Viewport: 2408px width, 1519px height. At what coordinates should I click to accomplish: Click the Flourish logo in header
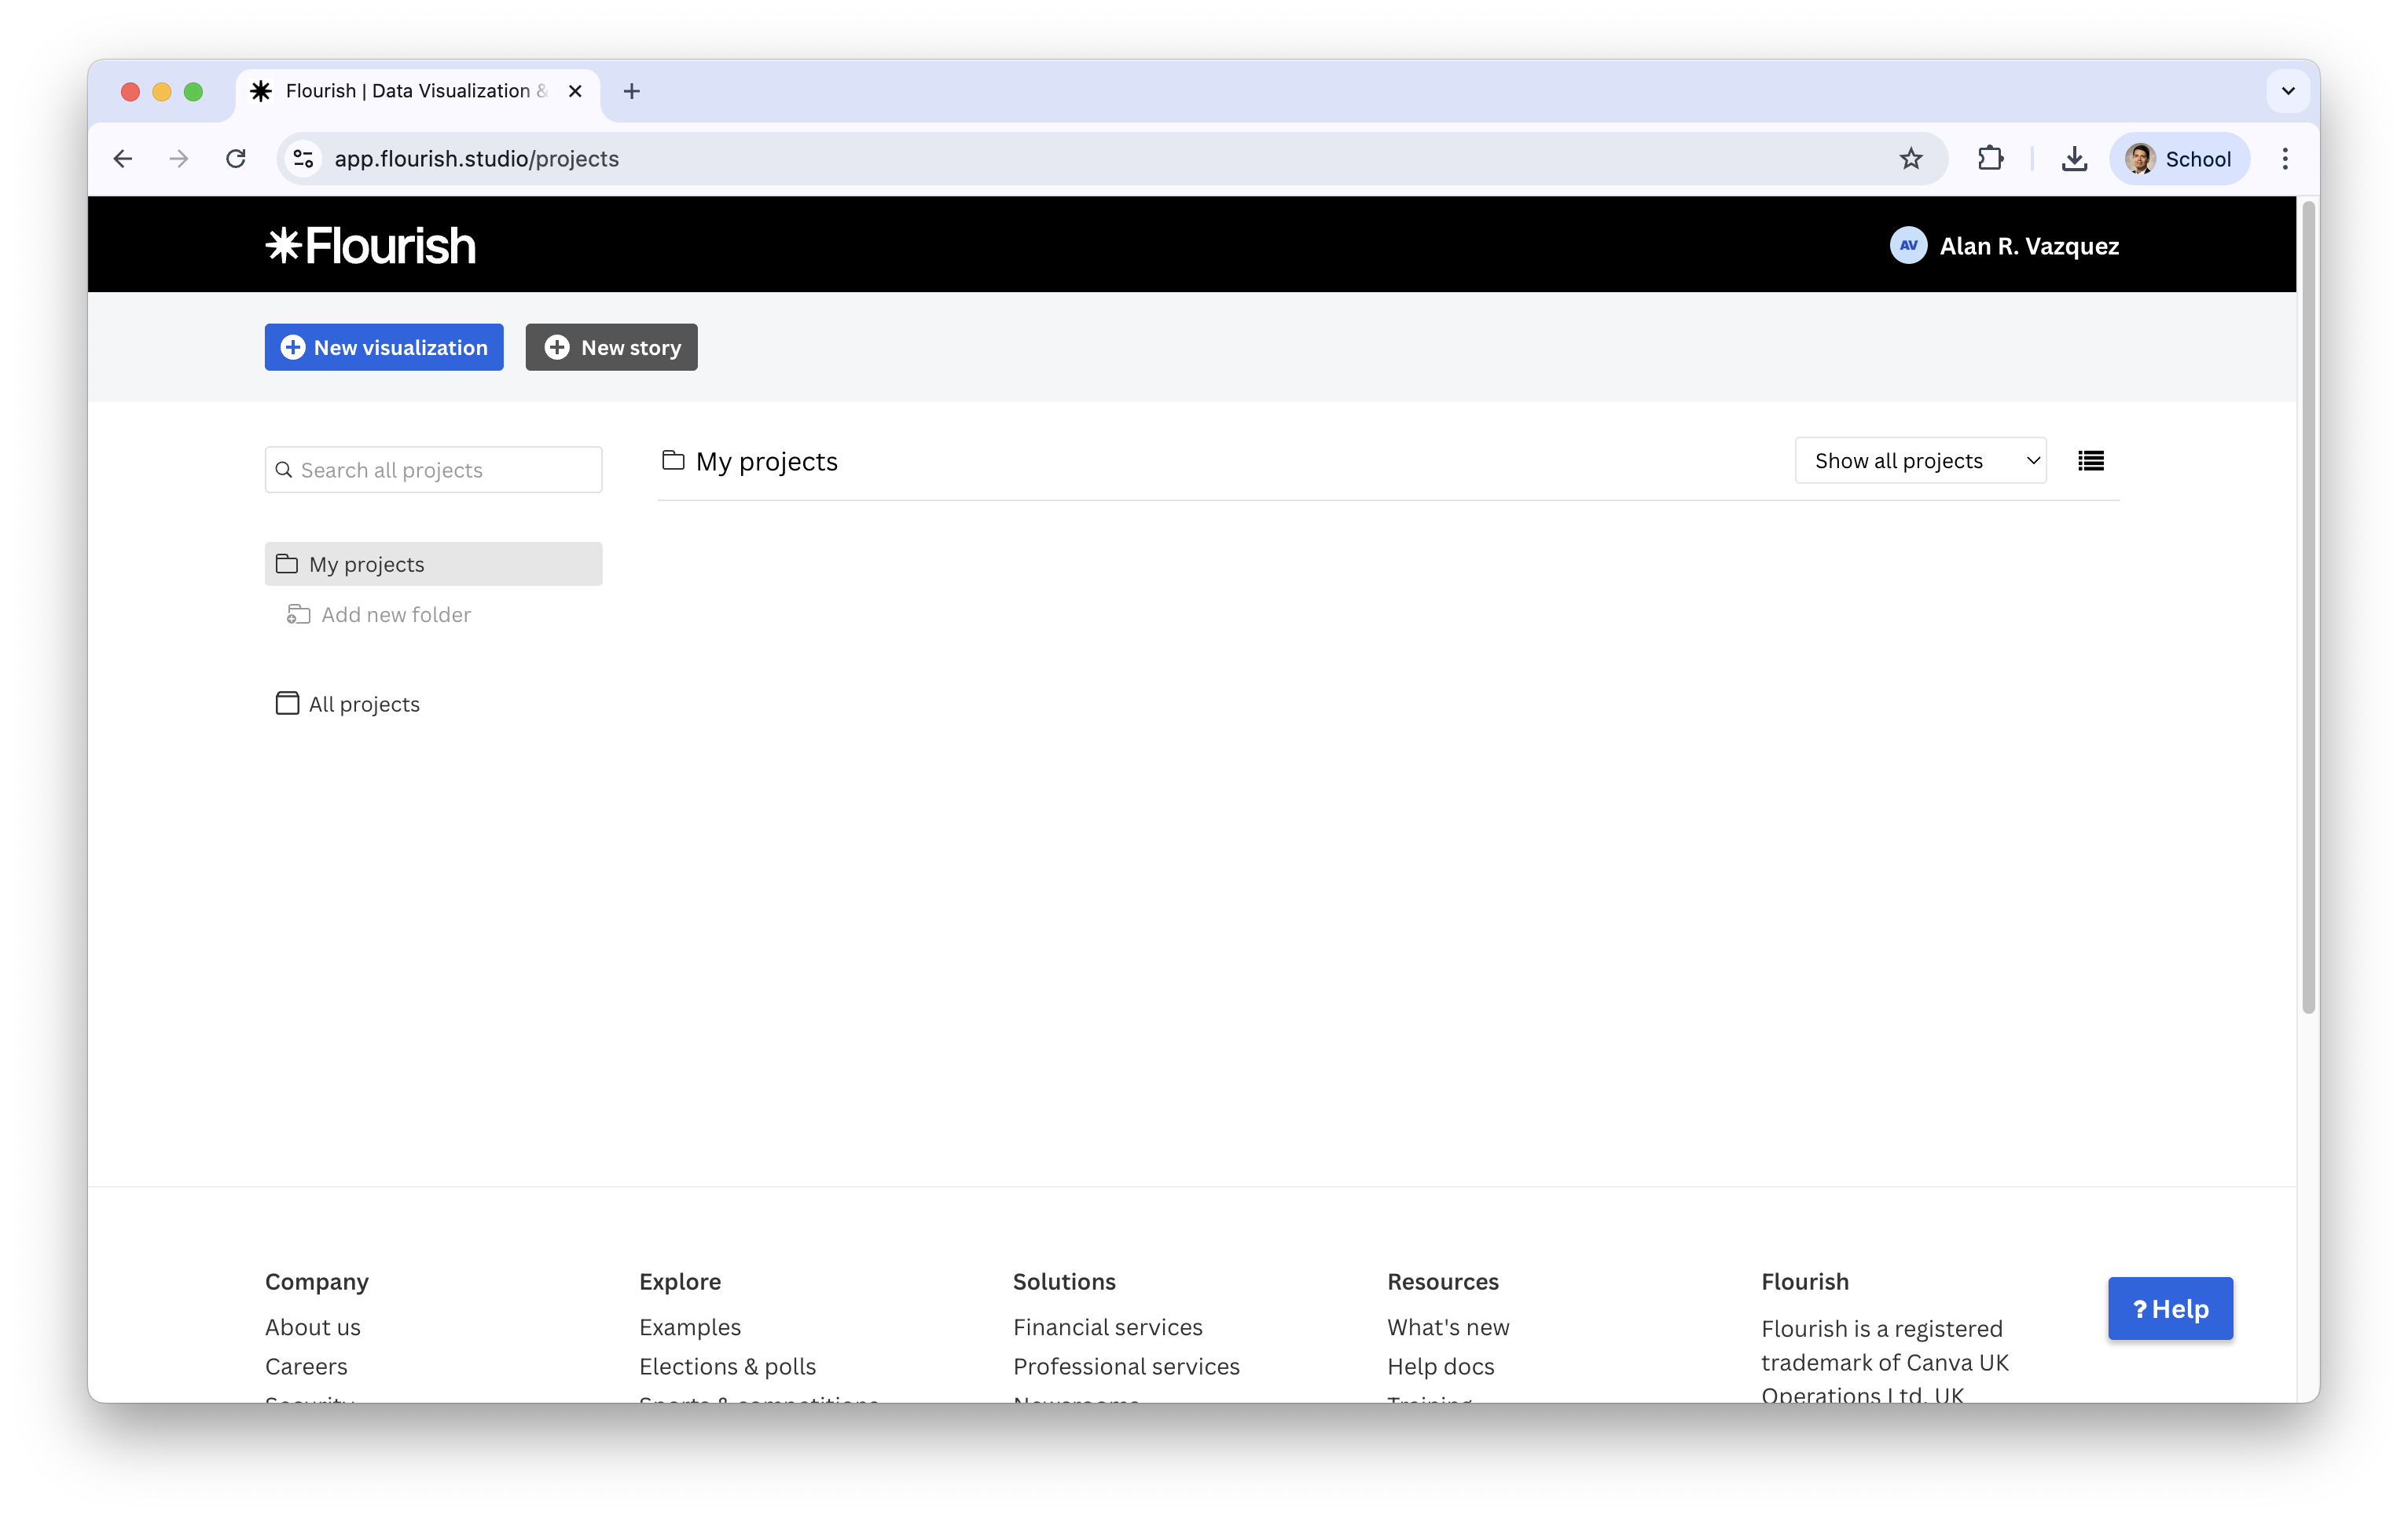click(371, 246)
